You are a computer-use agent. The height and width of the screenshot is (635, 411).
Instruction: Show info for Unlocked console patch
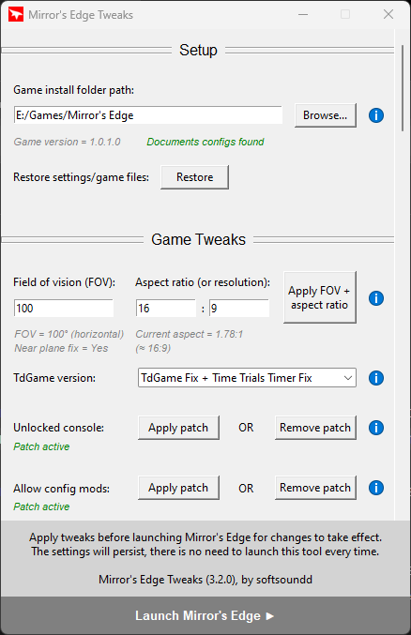coord(376,428)
